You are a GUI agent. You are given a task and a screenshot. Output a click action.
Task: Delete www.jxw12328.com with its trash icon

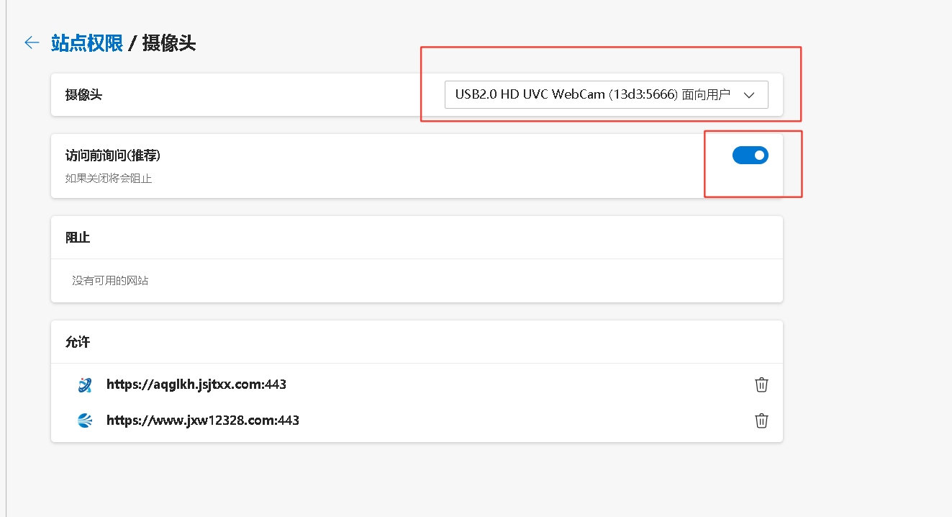761,421
